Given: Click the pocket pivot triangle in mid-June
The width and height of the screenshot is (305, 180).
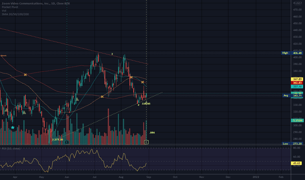Looking at the screenshot, I should tap(77, 99).
